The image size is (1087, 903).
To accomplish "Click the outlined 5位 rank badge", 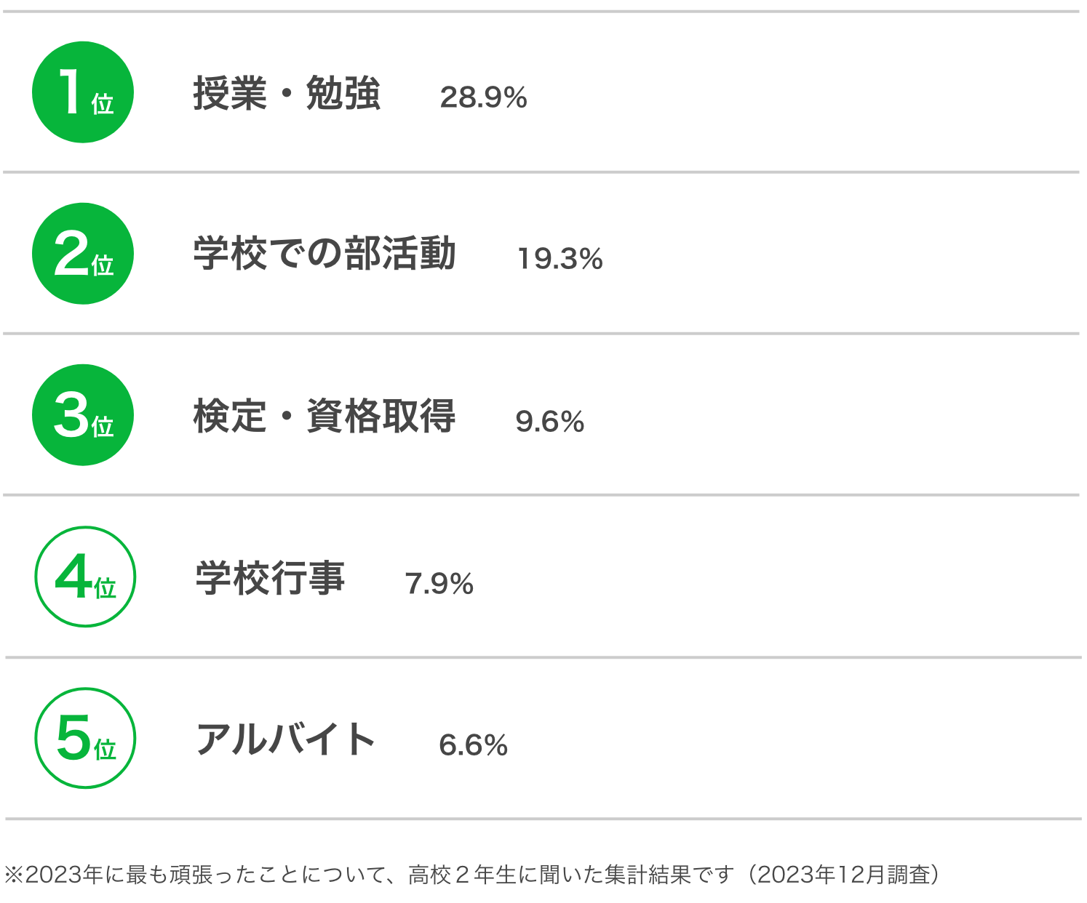I will [86, 738].
